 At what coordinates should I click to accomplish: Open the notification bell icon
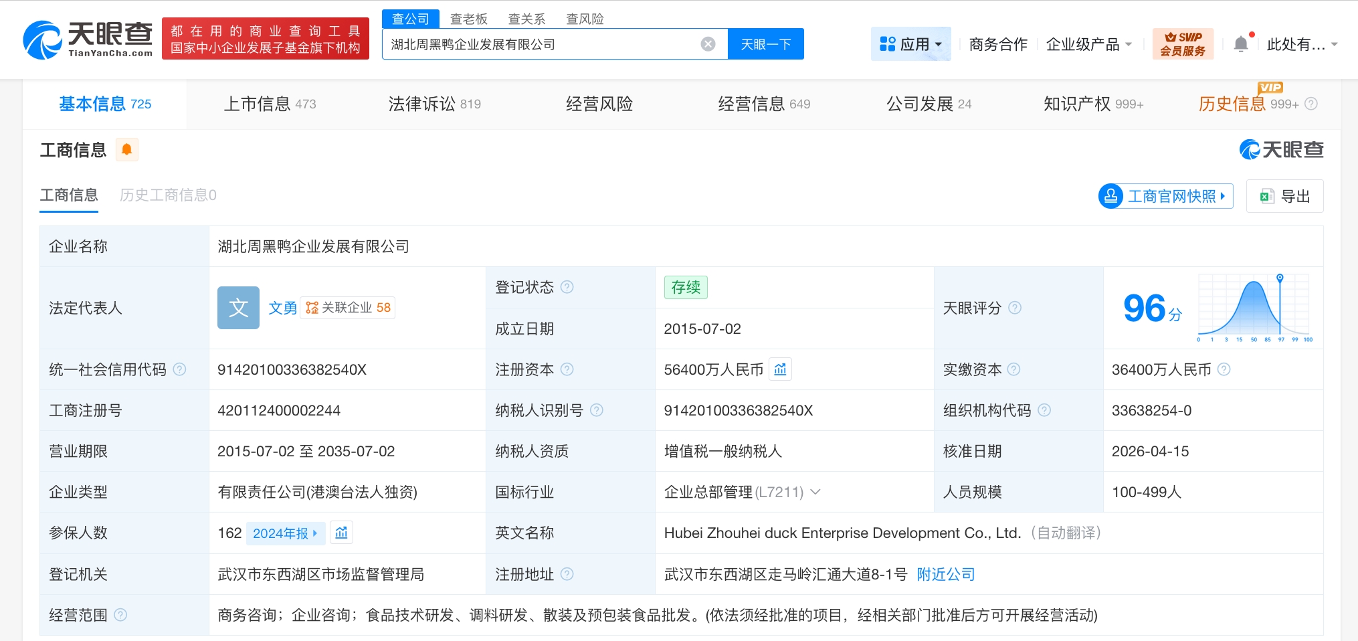pyautogui.click(x=1242, y=42)
